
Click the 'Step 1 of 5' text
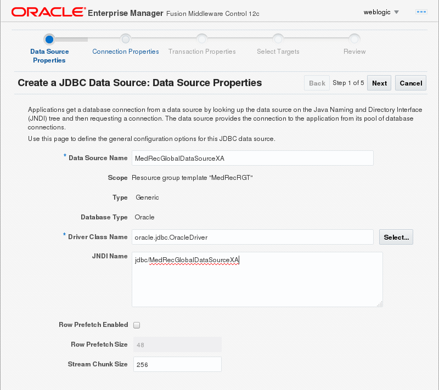pos(348,83)
